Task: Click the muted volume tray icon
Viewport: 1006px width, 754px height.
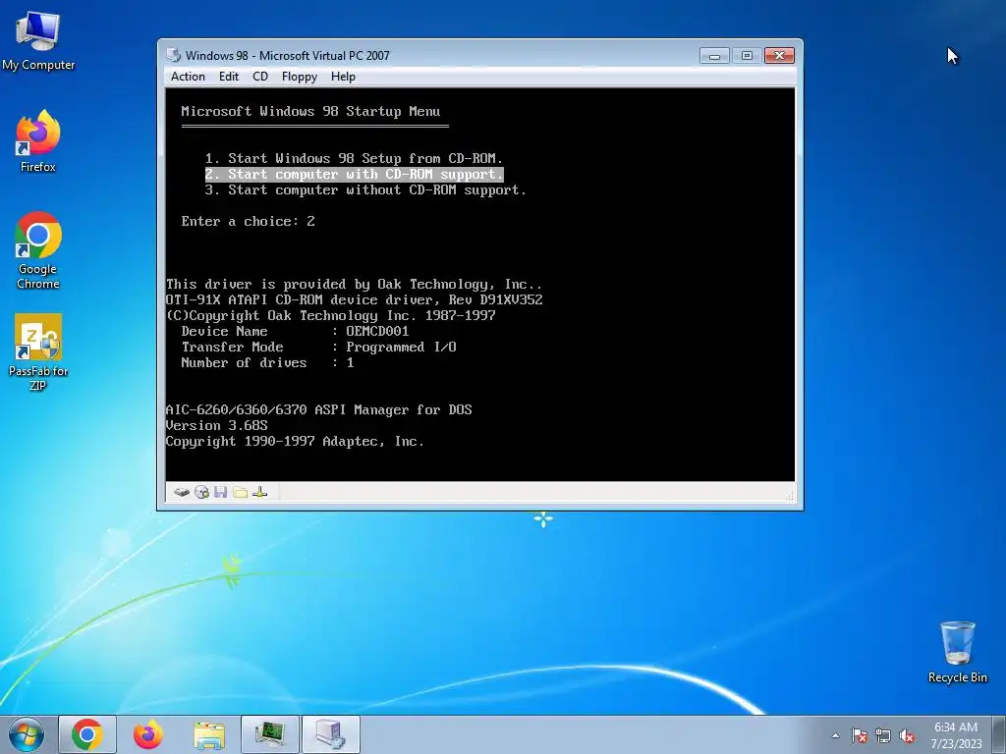Action: (907, 735)
